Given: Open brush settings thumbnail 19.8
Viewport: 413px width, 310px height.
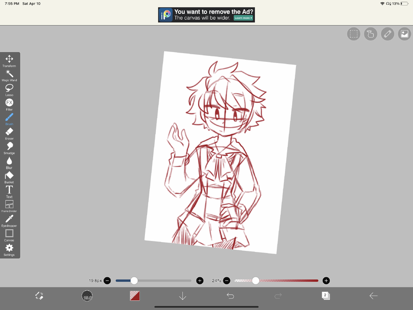Looking at the screenshot, I should [x=87, y=296].
